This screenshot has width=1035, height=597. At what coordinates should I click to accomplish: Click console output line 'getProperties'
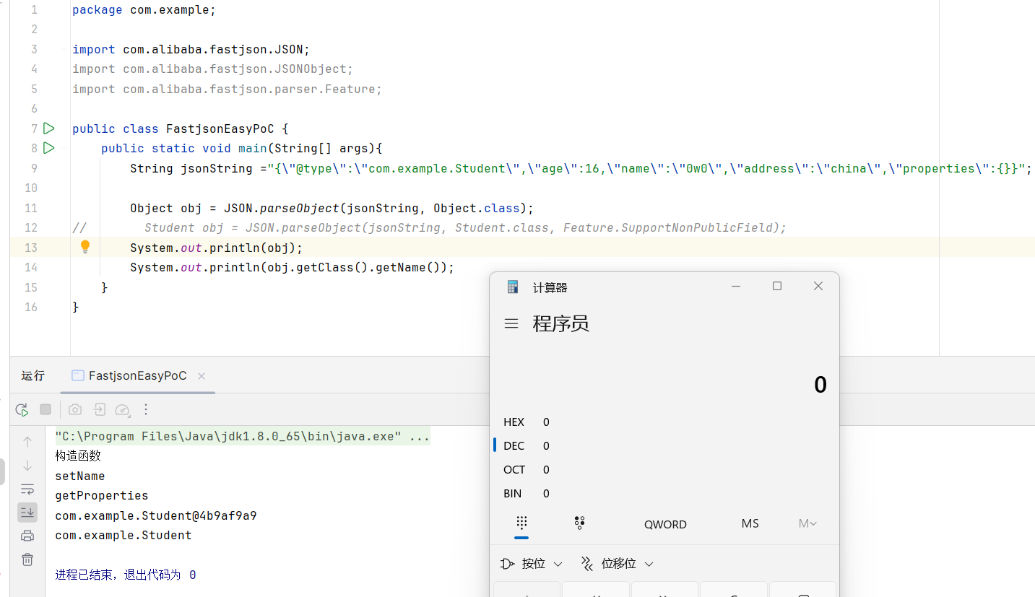tap(102, 496)
